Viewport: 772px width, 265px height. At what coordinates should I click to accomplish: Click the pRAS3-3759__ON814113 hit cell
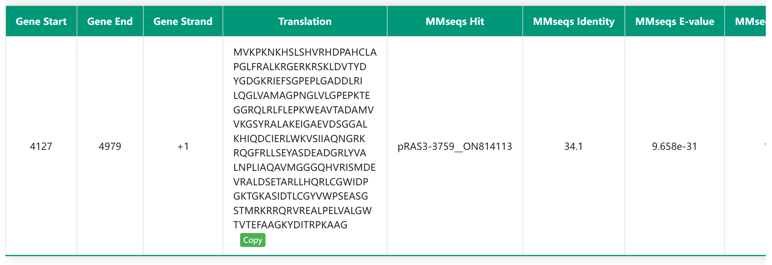[x=455, y=146]
